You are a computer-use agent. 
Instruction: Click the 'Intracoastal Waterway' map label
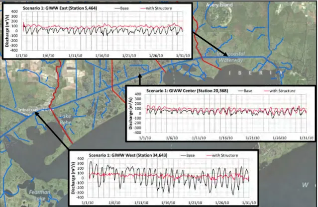tap(231, 57)
